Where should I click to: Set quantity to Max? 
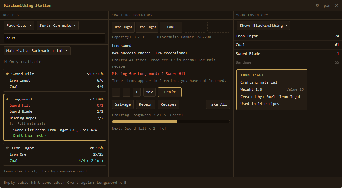[x=149, y=92]
